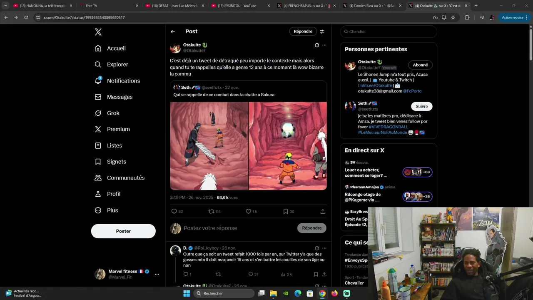Viewport: 533px width, 300px height.
Task: Repost D.'s reply
Action: pos(218,274)
